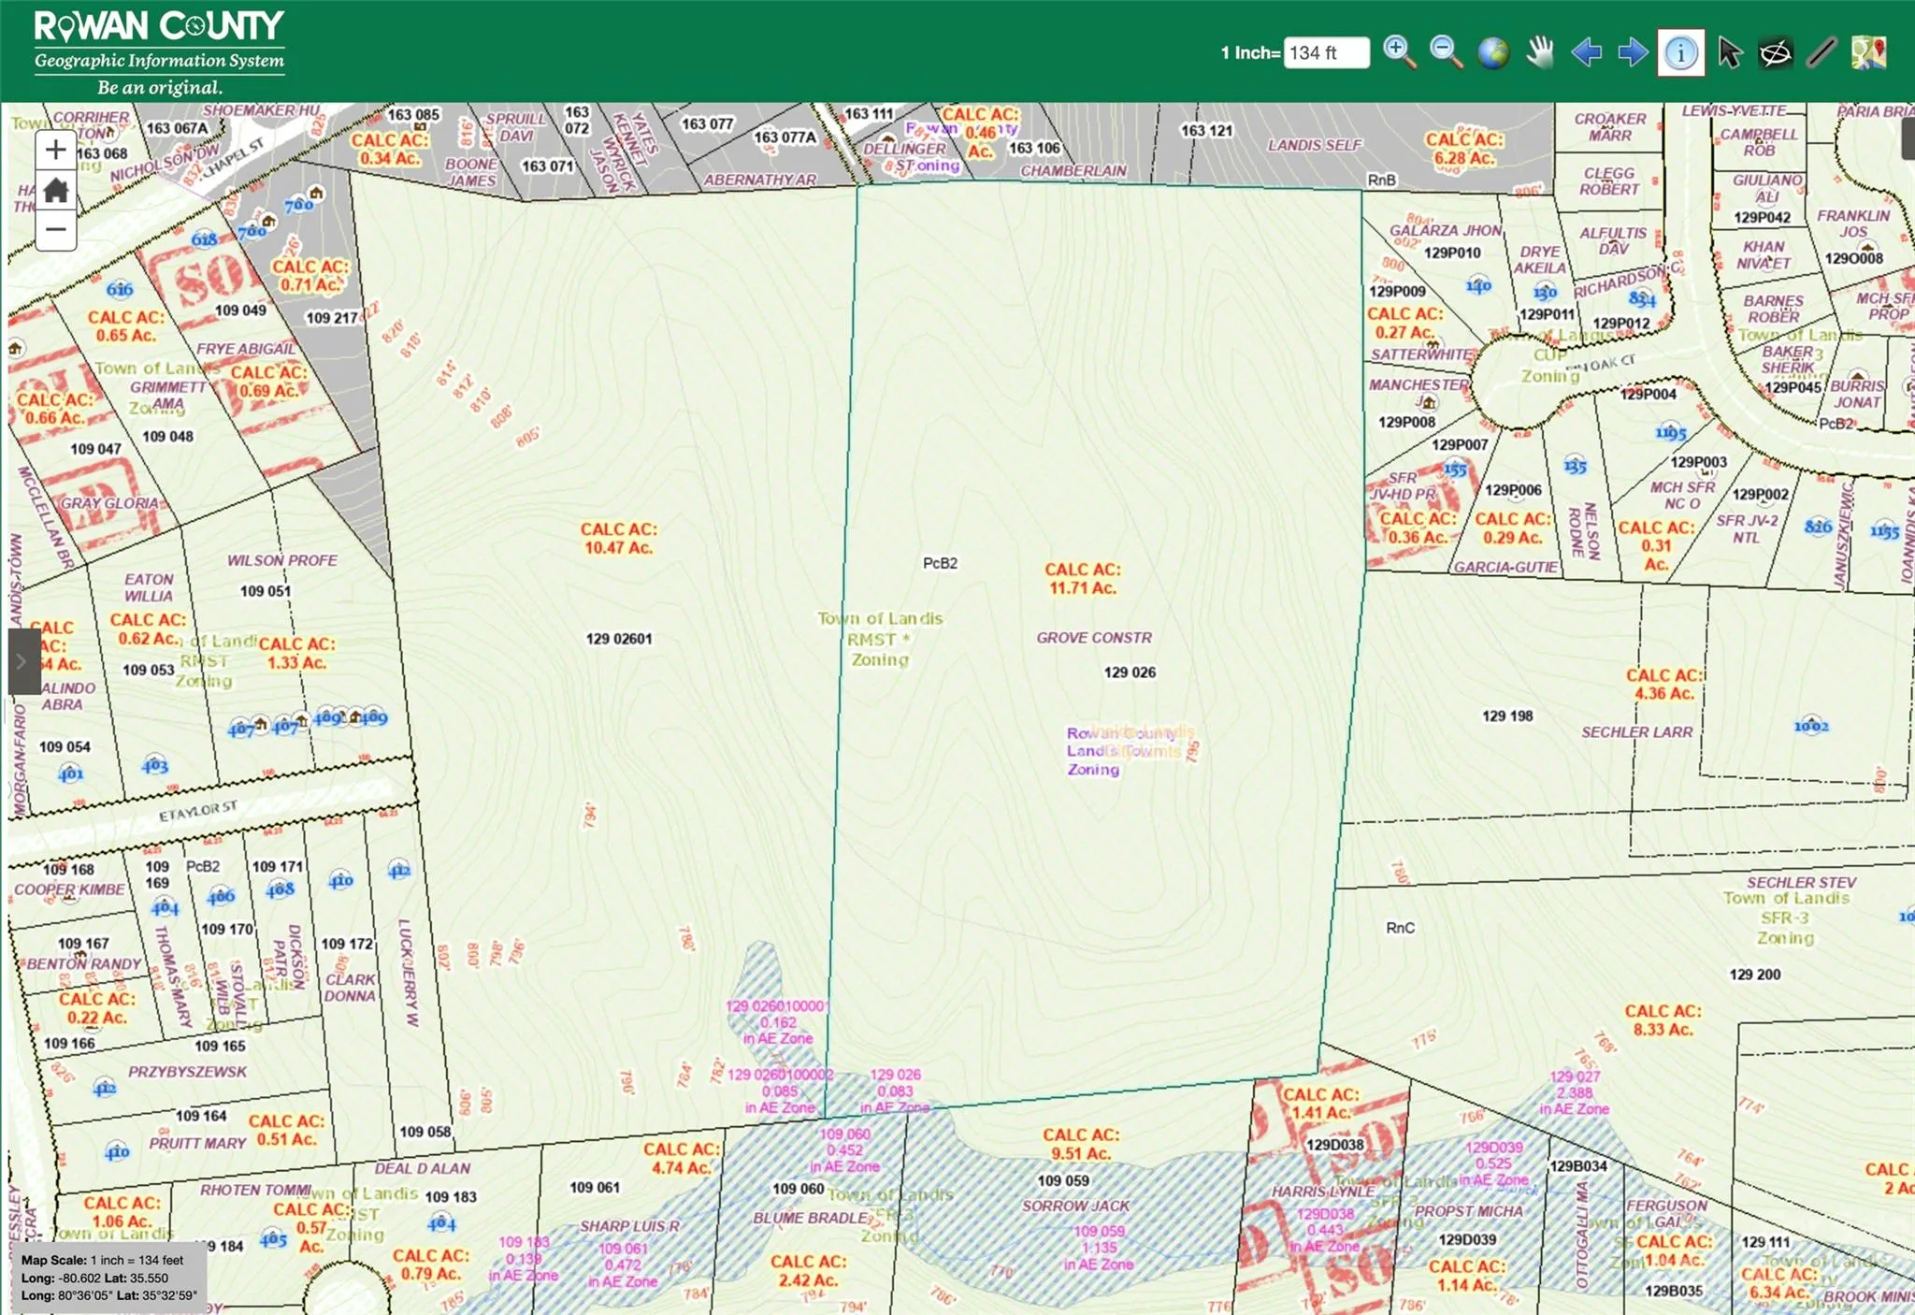
Task: Choose the arrow select tool
Action: [x=1729, y=52]
